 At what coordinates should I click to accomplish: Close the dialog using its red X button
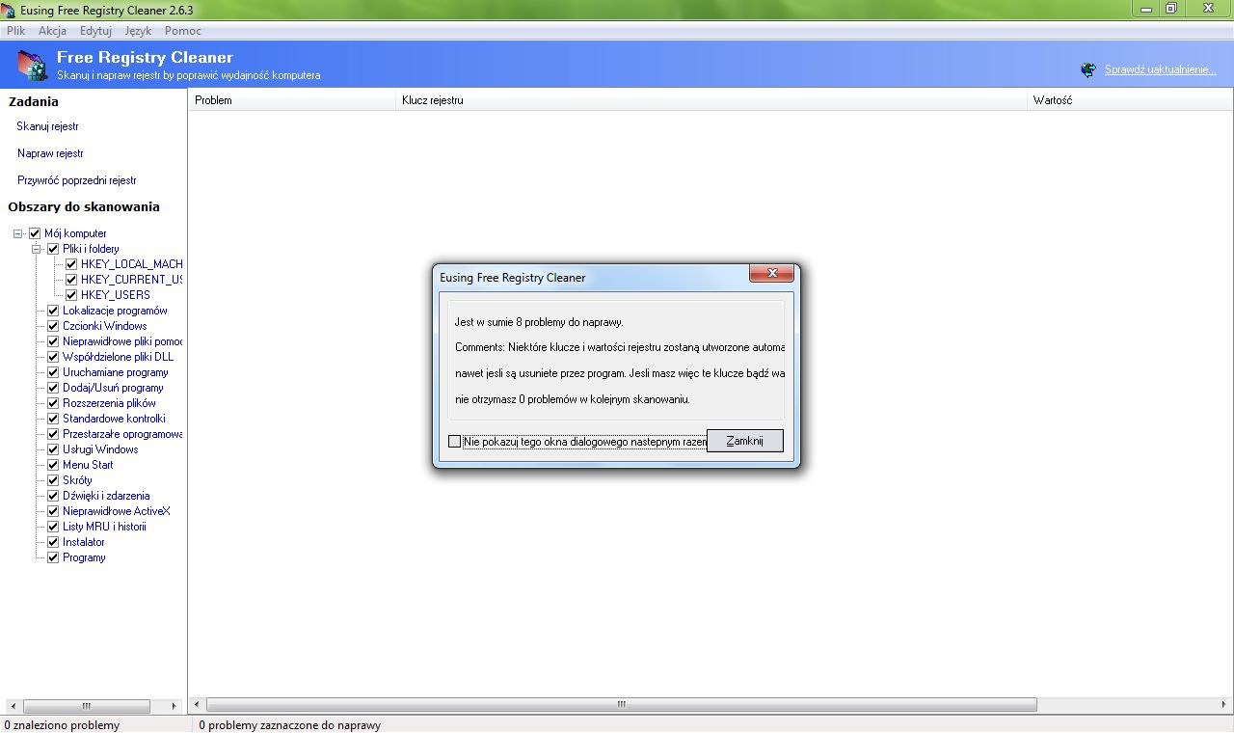771,274
